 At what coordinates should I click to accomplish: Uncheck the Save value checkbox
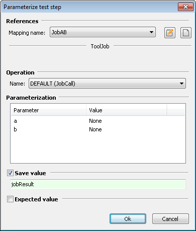click(x=10, y=173)
